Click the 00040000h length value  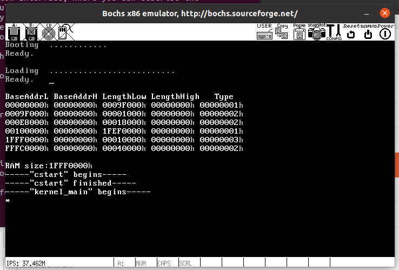[124, 148]
